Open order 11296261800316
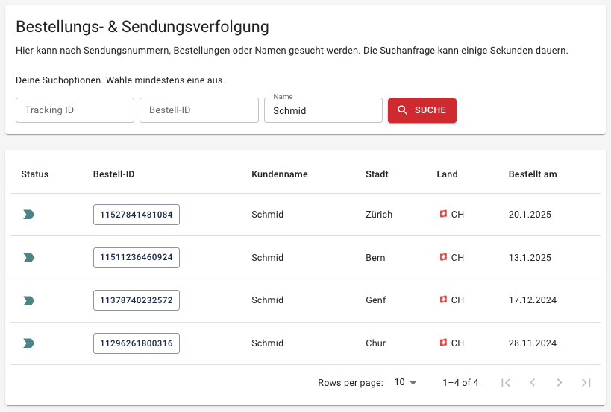The width and height of the screenshot is (611, 412). point(137,343)
